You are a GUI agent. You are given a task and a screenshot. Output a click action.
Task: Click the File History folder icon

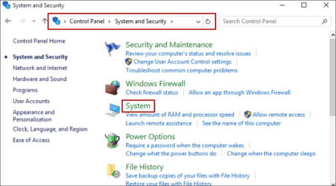pos(113,171)
